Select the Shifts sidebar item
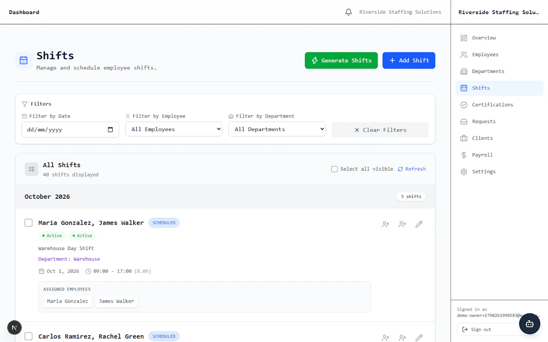 coord(499,88)
